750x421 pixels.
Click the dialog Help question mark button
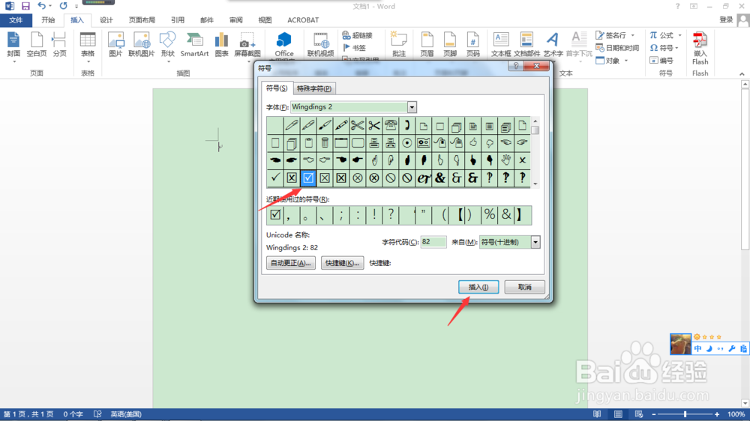(x=516, y=66)
